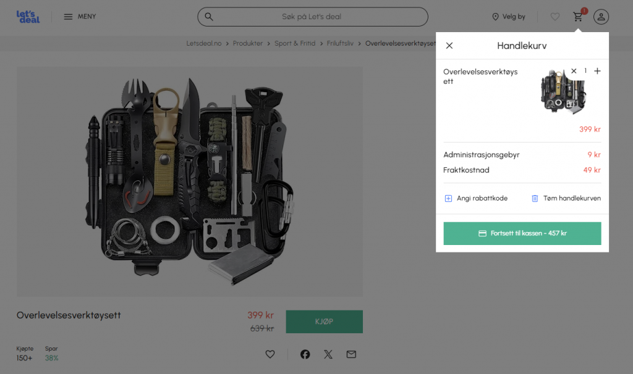Viewport: 633px width, 374px height.
Task: Click 'Fortsett til kassen - 457 kr'
Action: [x=522, y=233]
